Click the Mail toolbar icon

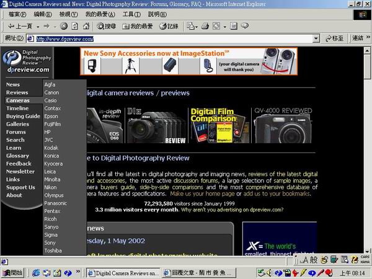[x=190, y=26]
